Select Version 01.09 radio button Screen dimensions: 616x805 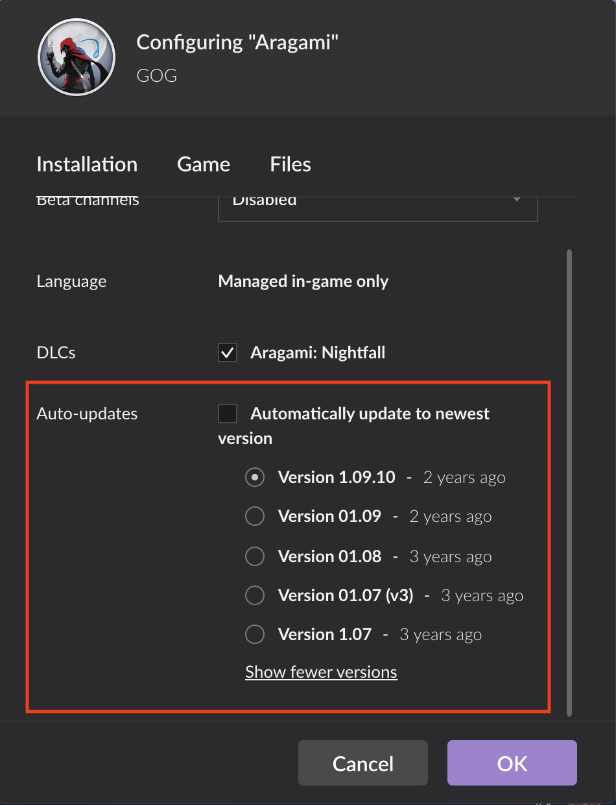[x=255, y=517]
